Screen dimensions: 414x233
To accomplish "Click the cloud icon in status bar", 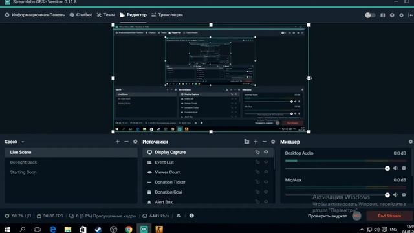I will point(179,216).
